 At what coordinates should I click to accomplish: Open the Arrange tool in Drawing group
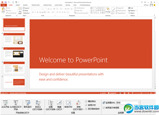[108, 10]
